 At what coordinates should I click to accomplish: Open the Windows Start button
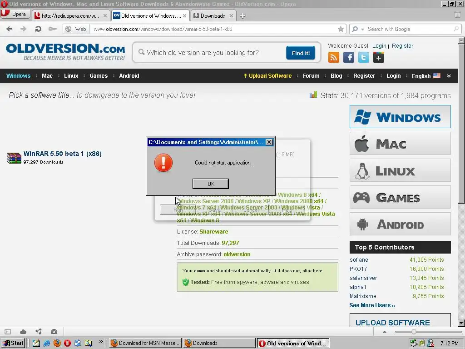click(13, 343)
